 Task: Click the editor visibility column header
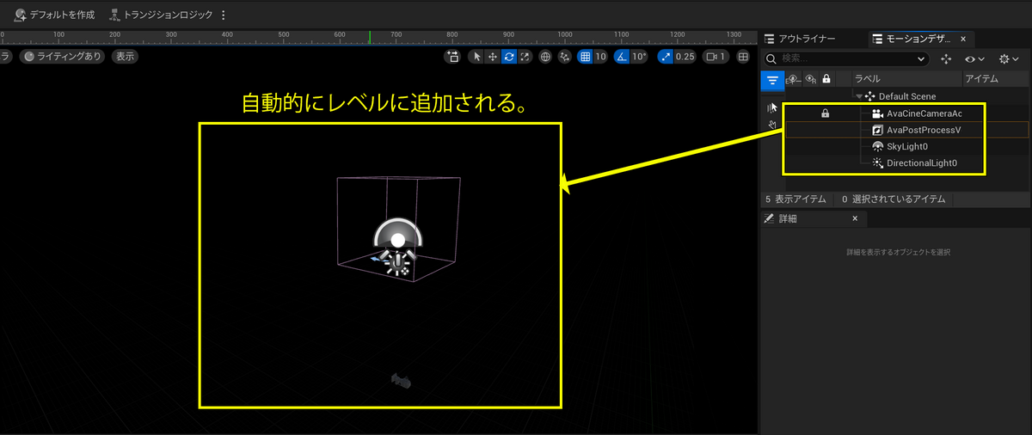point(794,79)
